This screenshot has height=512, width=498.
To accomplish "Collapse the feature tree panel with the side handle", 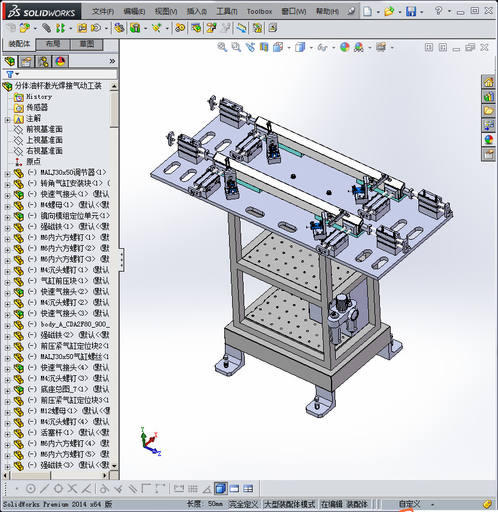I will tap(121, 260).
